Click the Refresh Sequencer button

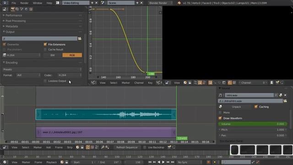tap(127, 148)
